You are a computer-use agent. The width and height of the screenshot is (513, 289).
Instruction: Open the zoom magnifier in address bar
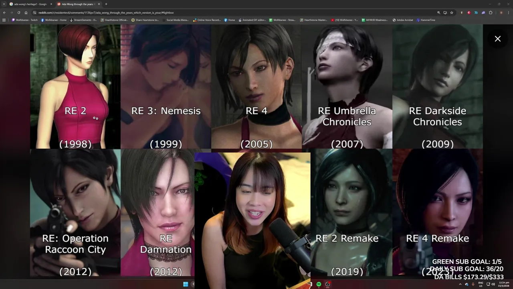(438, 12)
